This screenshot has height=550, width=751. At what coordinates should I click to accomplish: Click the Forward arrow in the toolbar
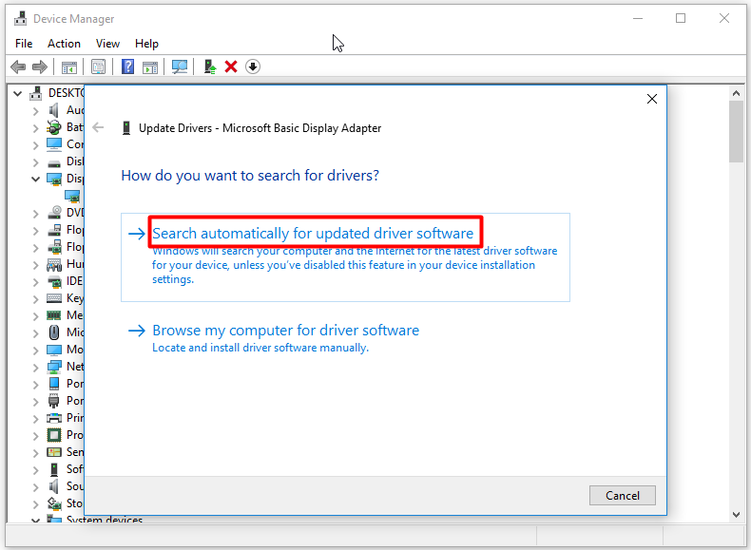(40, 66)
